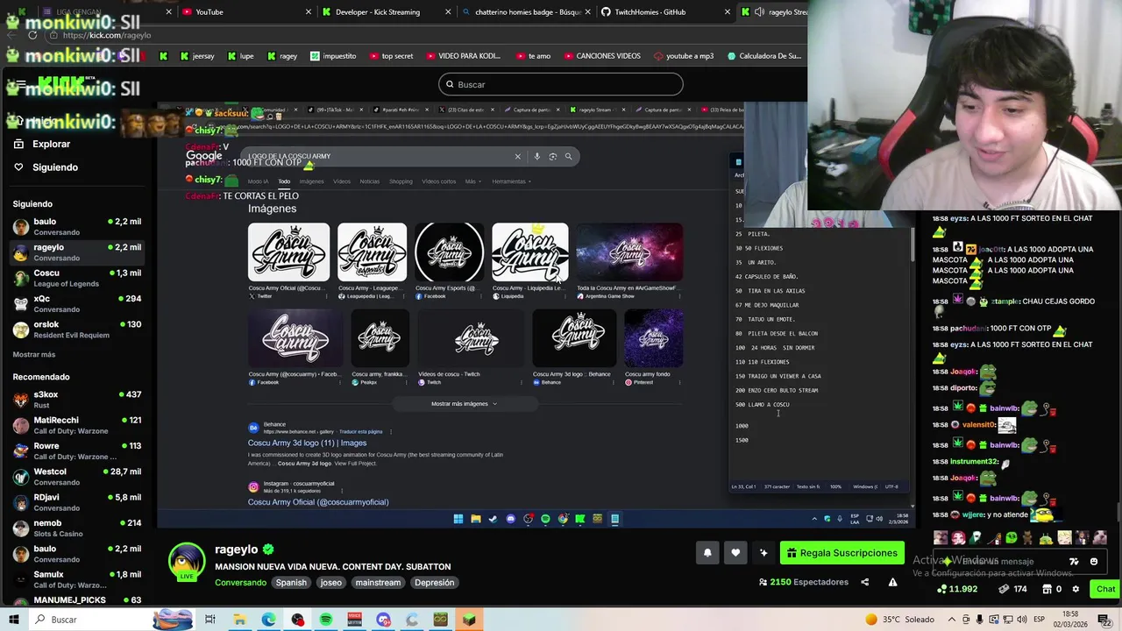This screenshot has width=1122, height=631.
Task: Click the Depresión stream tag
Action: (x=435, y=583)
